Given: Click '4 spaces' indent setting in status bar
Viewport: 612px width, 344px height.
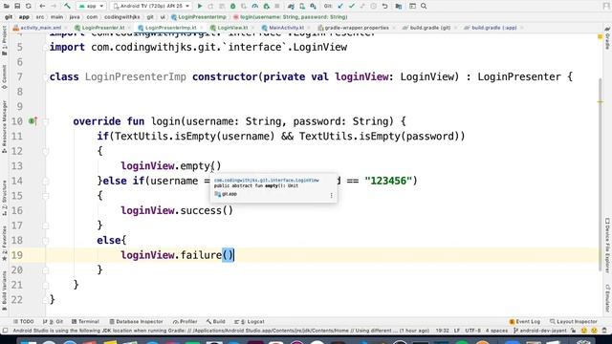Looking at the screenshot, I should point(497,331).
